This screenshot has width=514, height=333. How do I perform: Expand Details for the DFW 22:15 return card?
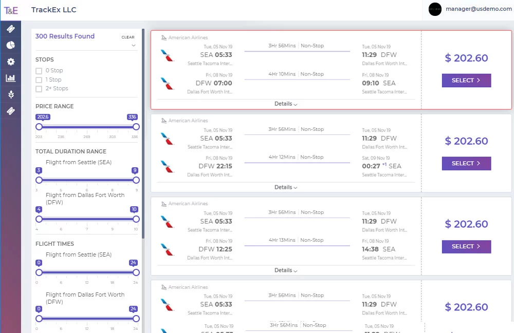pos(286,187)
